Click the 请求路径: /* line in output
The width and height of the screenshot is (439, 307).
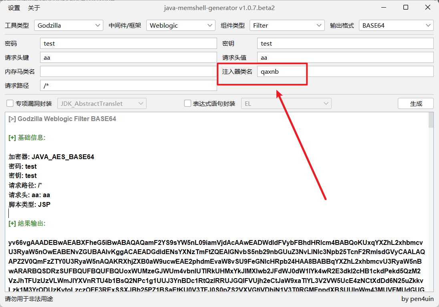point(25,186)
